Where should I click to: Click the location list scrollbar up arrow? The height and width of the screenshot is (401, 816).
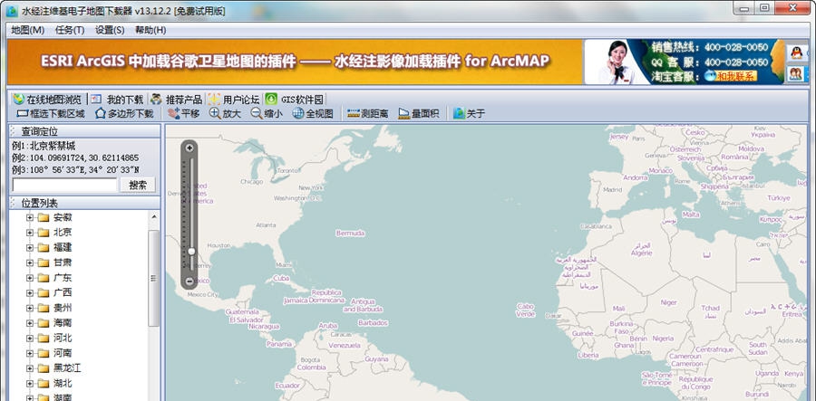point(153,216)
